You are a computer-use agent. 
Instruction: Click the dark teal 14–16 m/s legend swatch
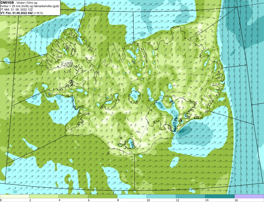[220, 196]
